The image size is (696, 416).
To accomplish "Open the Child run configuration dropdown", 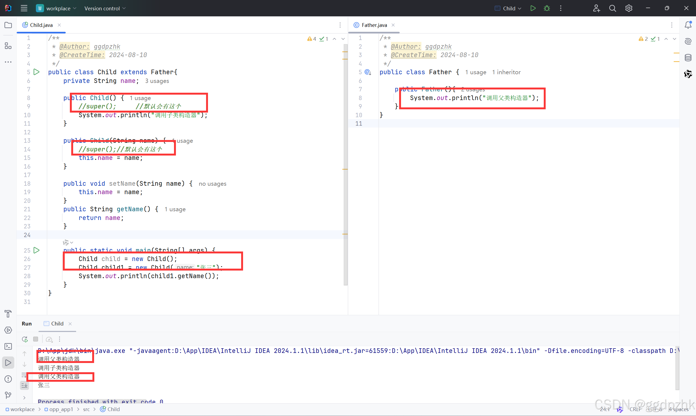I will (x=508, y=8).
